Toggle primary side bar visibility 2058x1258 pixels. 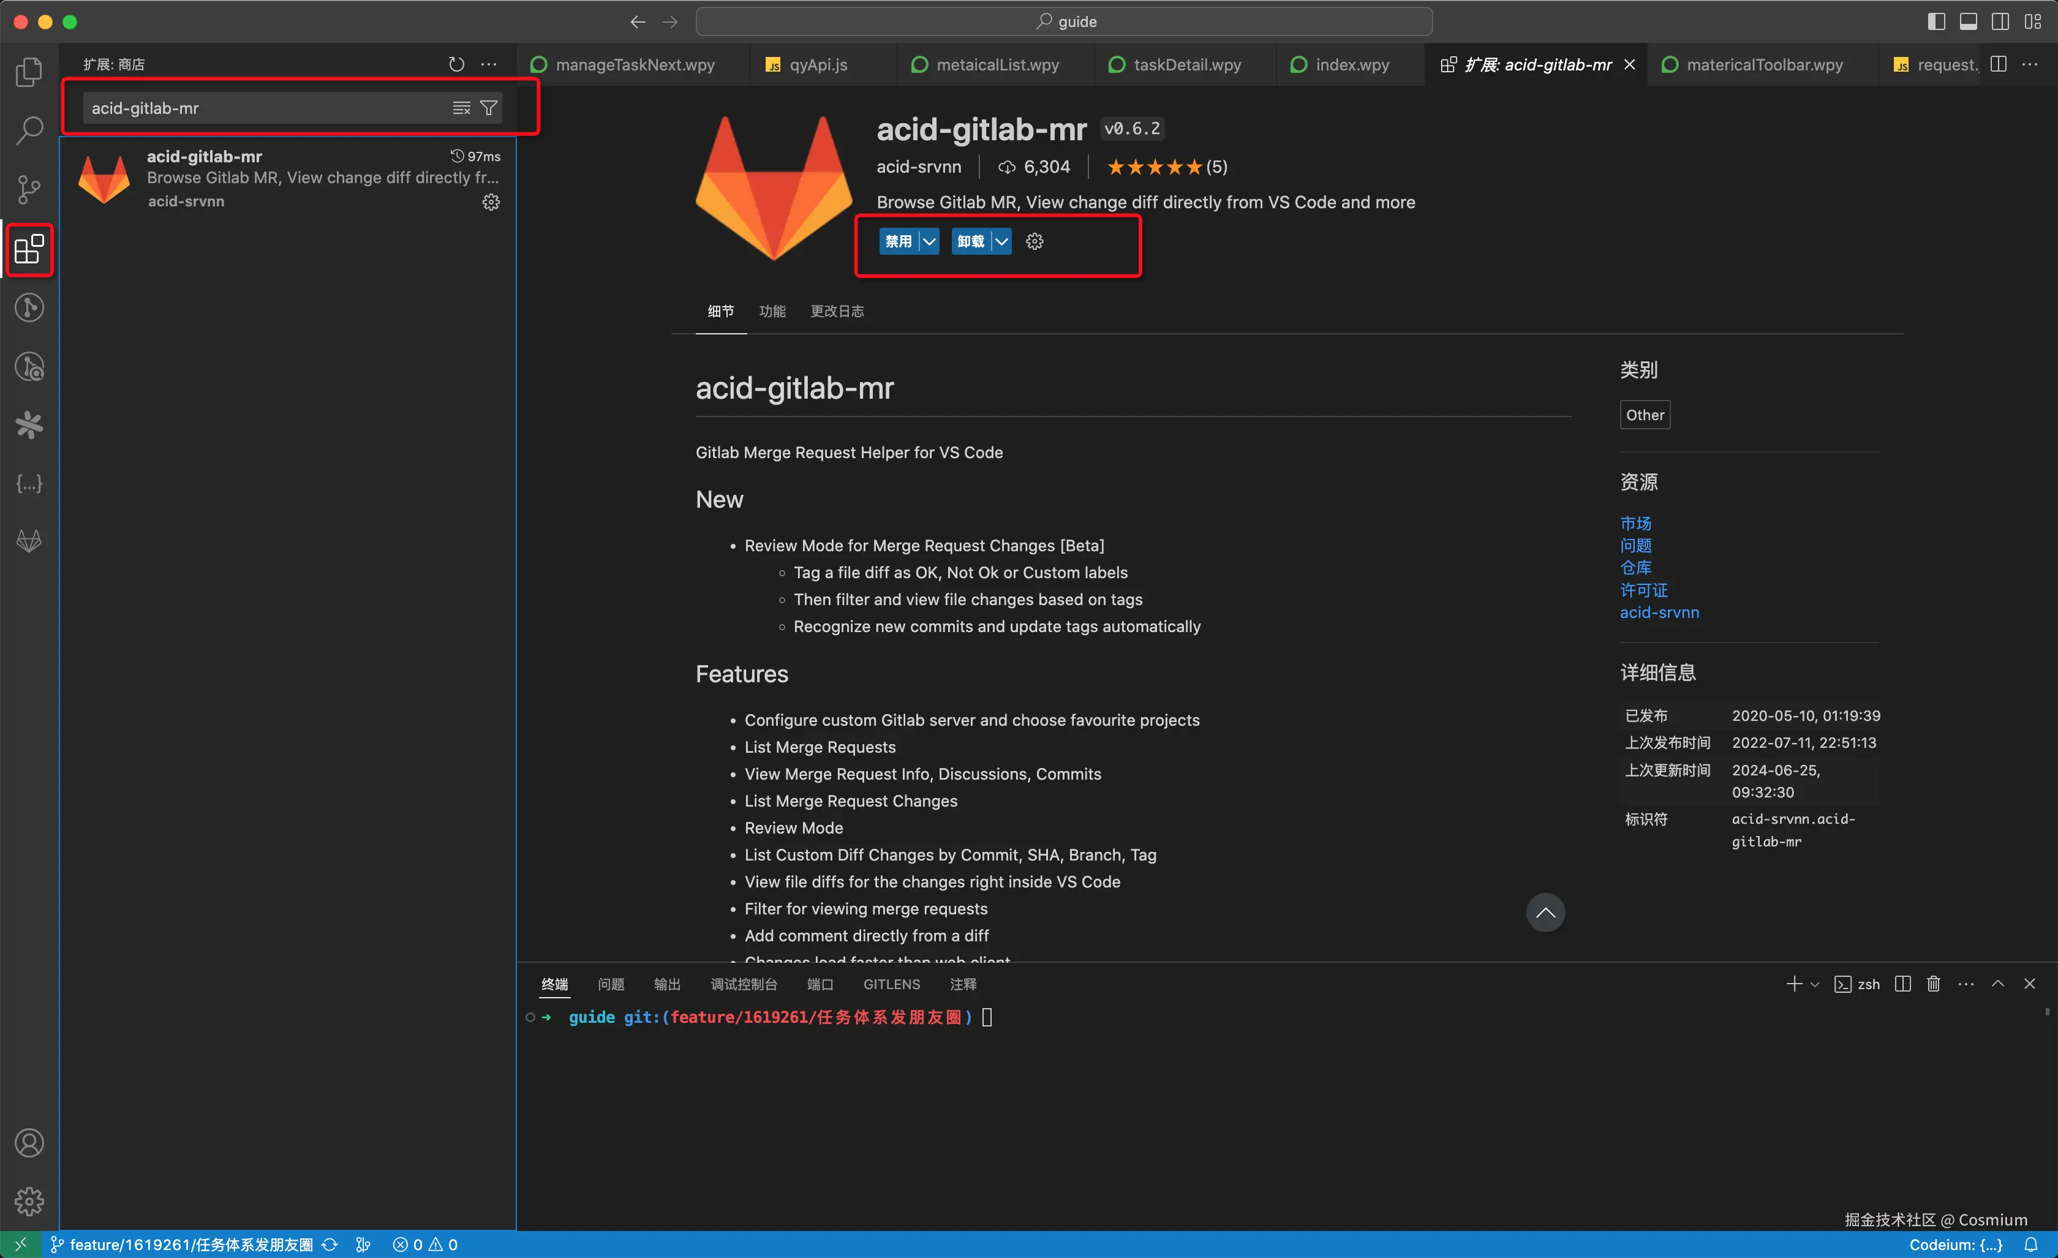[1936, 21]
